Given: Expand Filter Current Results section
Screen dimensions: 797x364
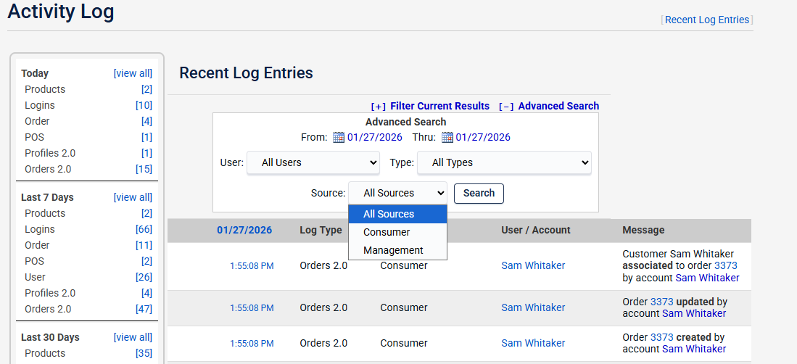Looking at the screenshot, I should tap(430, 106).
